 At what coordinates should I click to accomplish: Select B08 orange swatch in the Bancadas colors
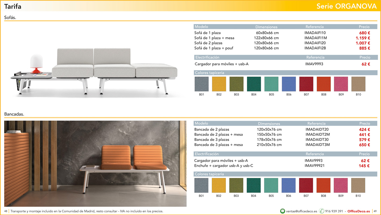coord(323,185)
